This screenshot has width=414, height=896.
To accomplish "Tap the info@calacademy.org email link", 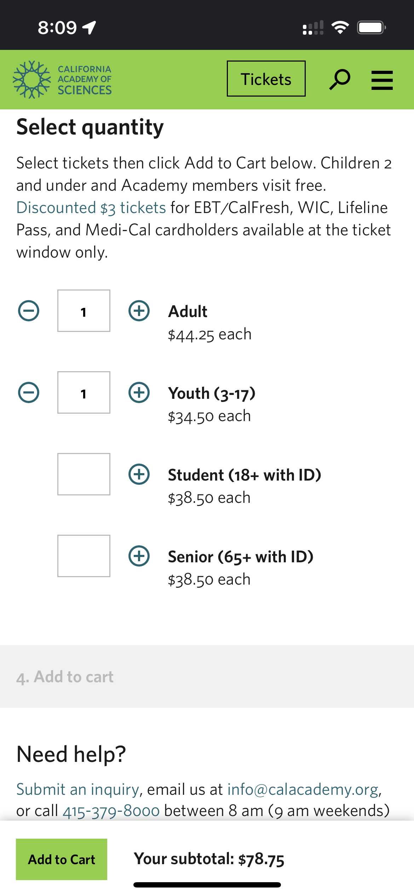I will pos(303,789).
